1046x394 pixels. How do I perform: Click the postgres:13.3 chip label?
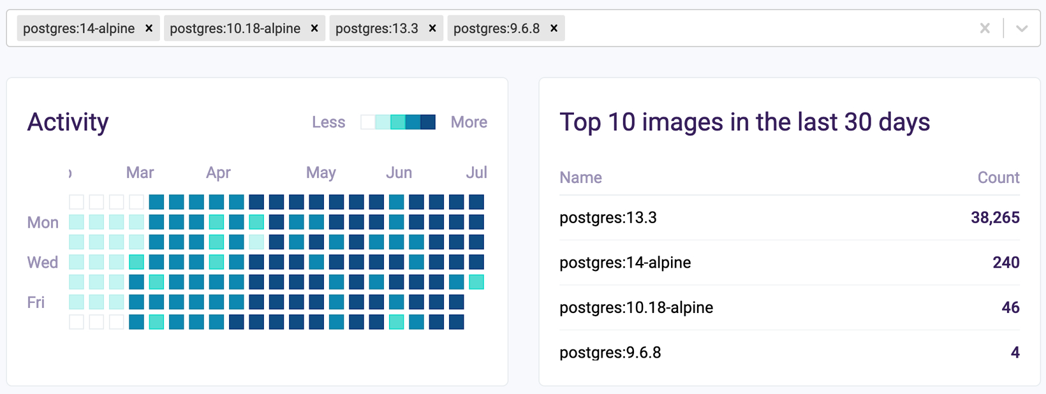click(x=377, y=28)
